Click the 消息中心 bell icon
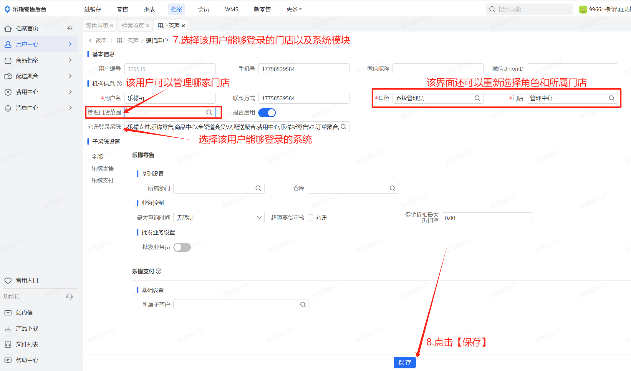 8,108
